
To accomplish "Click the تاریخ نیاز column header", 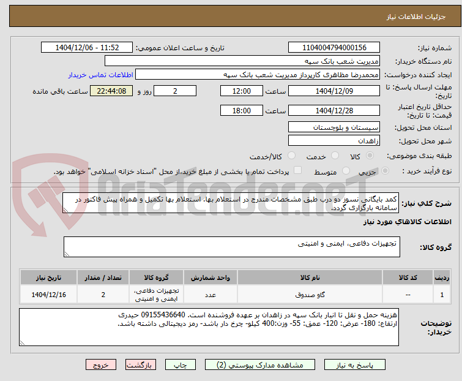I will [48, 277].
